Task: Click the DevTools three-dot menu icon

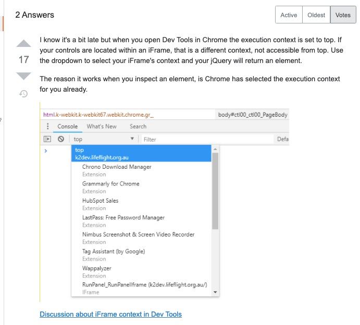Action: [47, 126]
